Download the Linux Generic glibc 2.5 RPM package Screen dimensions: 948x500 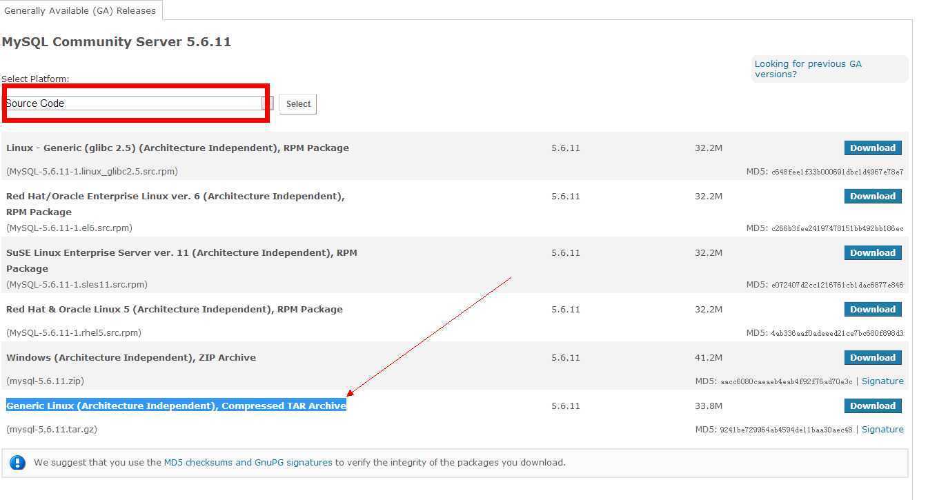(x=872, y=148)
